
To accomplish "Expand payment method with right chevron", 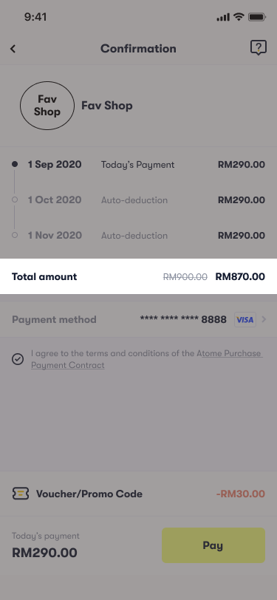I will pos(263,319).
